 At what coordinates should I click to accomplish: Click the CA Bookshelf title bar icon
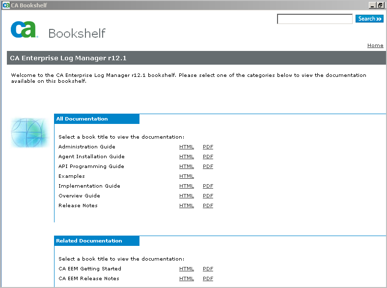(6, 5)
